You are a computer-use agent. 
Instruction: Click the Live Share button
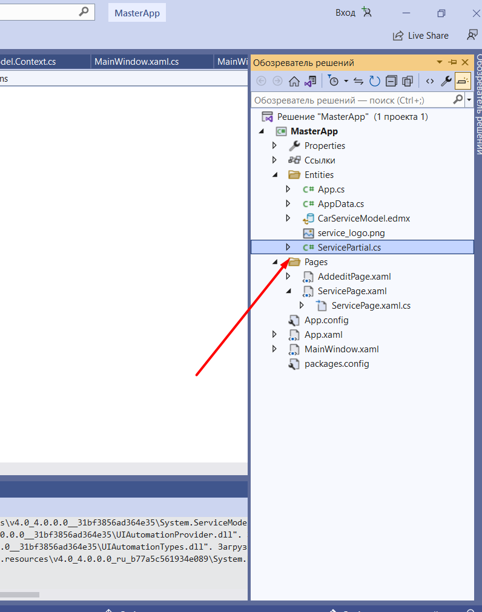tap(420, 36)
